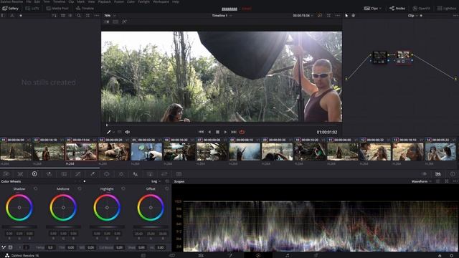
Task: Reset all color wheels
Action: point(167,181)
